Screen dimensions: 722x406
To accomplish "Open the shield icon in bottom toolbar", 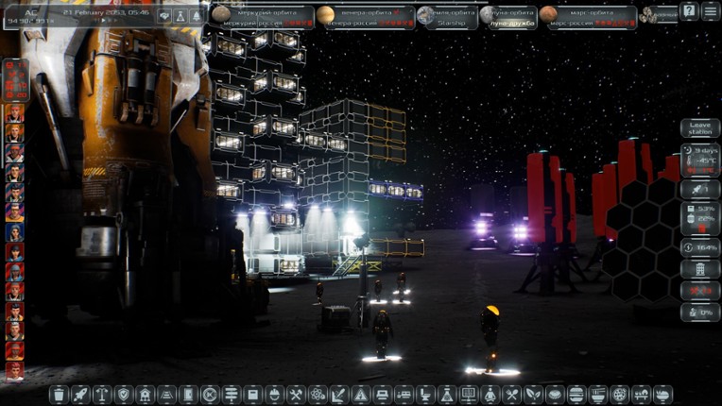I will pyautogui.click(x=124, y=394).
